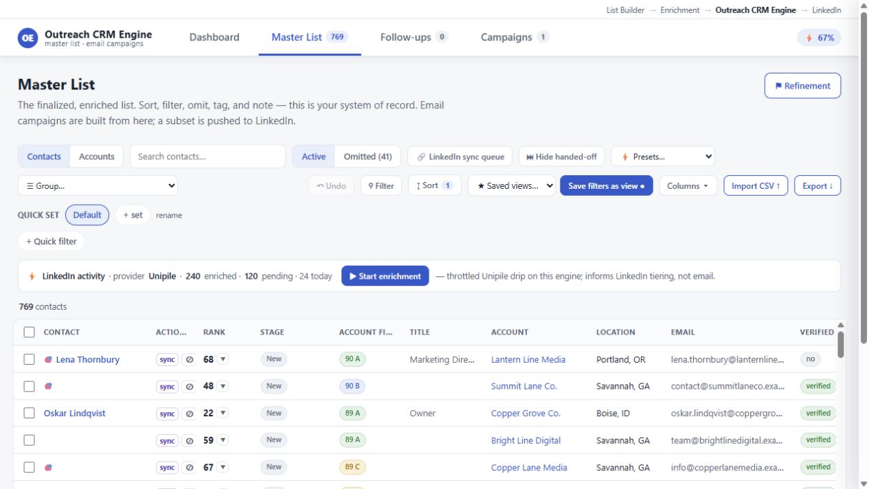Open rank dropdown next to 59
The image size is (869, 489).
click(x=223, y=440)
